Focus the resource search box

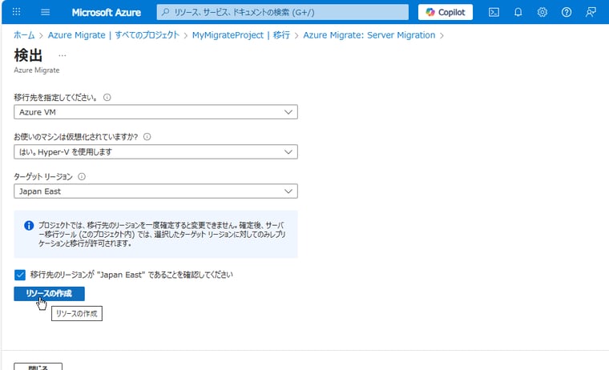click(283, 12)
